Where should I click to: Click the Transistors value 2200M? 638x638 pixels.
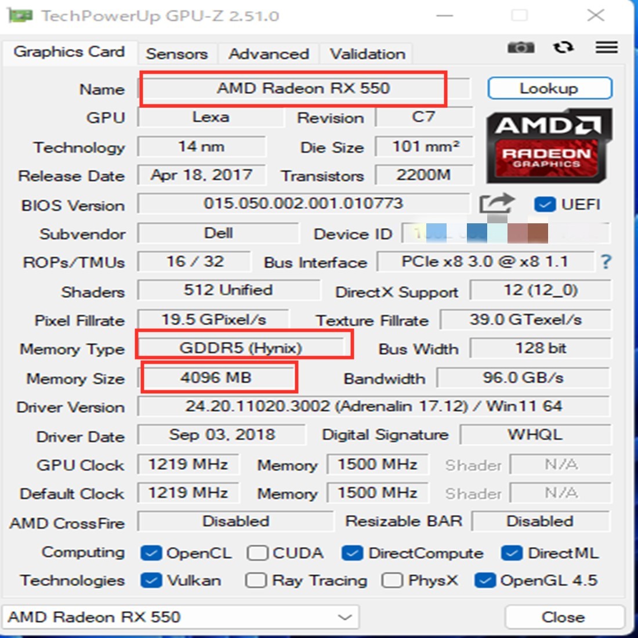tap(425, 175)
